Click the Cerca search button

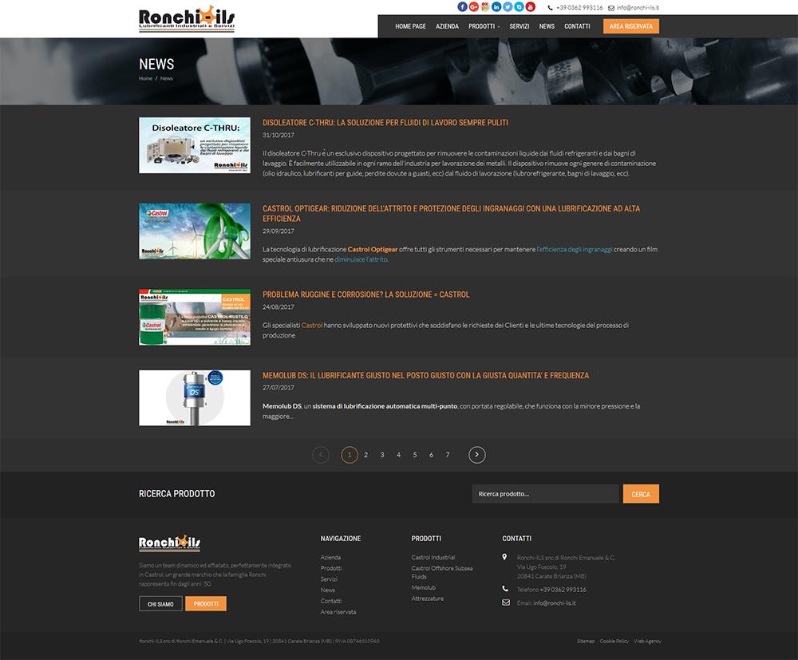pos(641,494)
